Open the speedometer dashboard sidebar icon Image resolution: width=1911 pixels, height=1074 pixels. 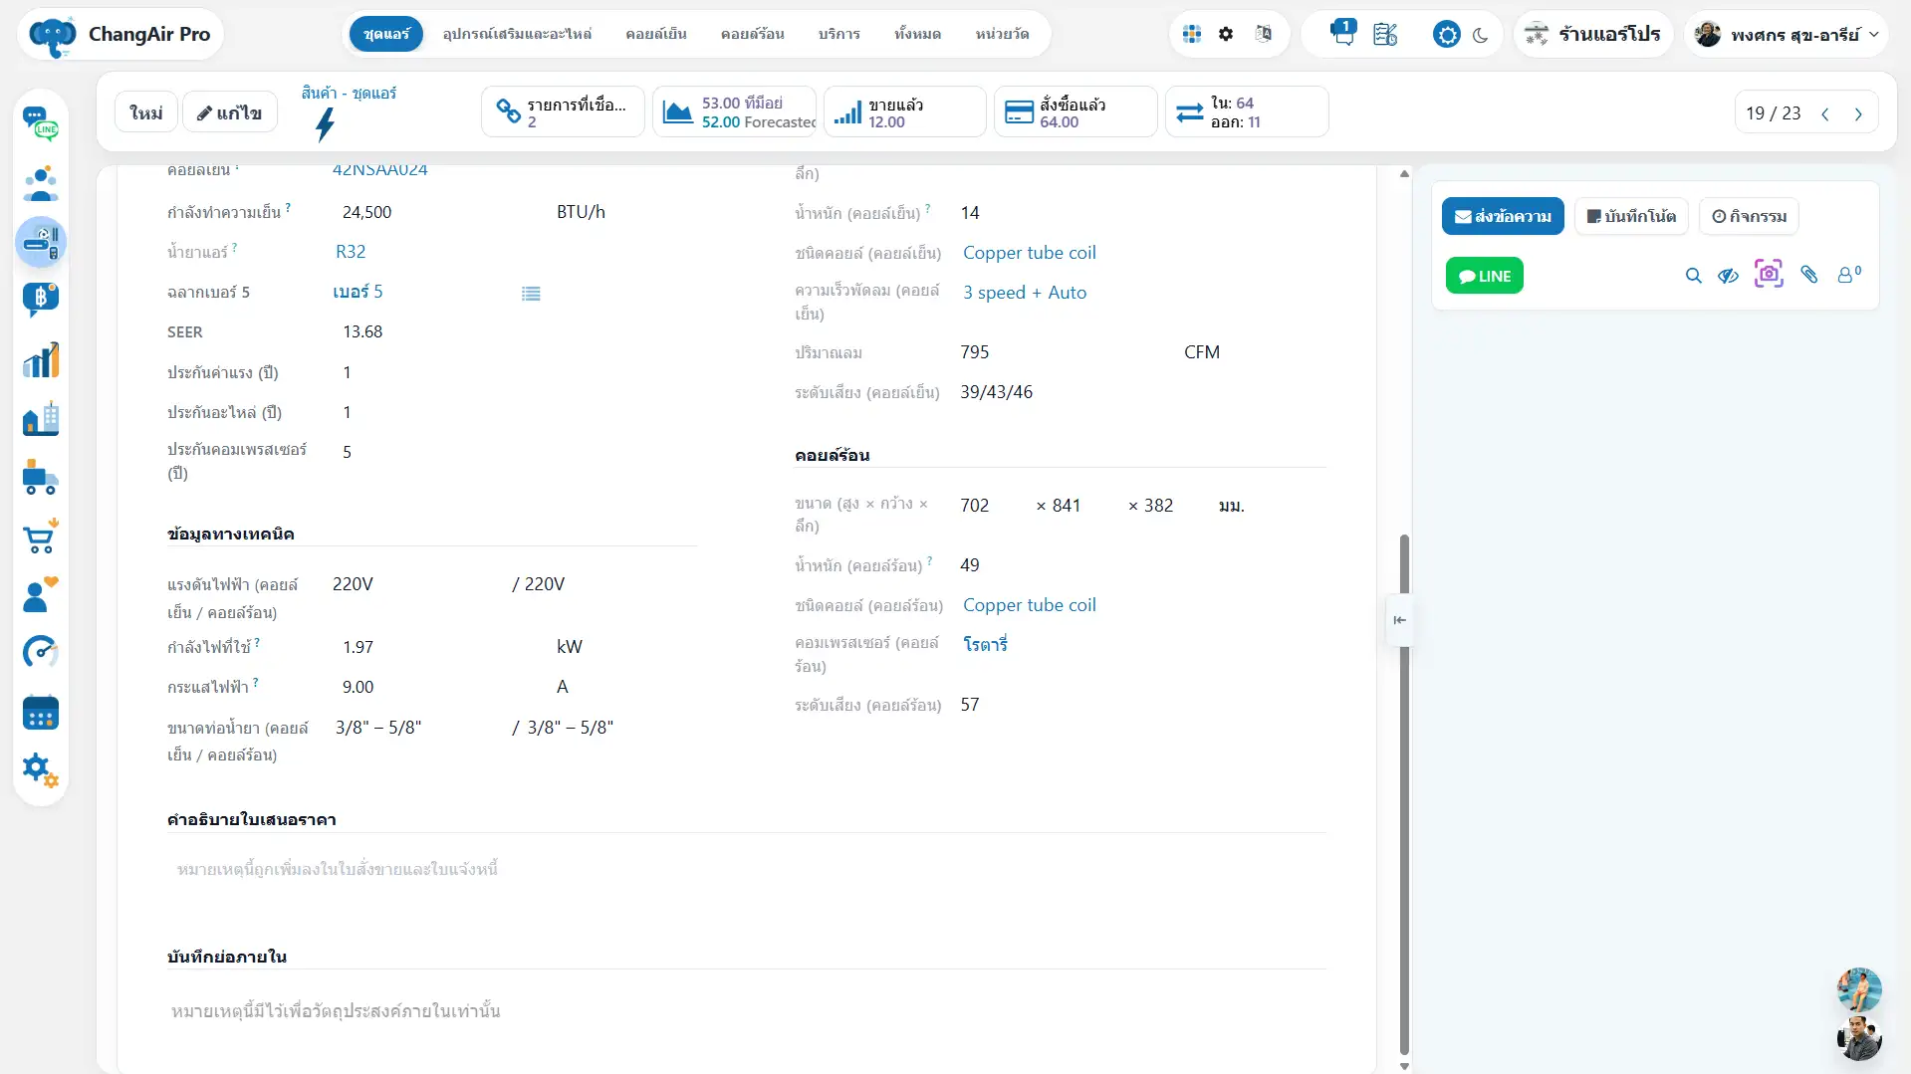(x=41, y=653)
